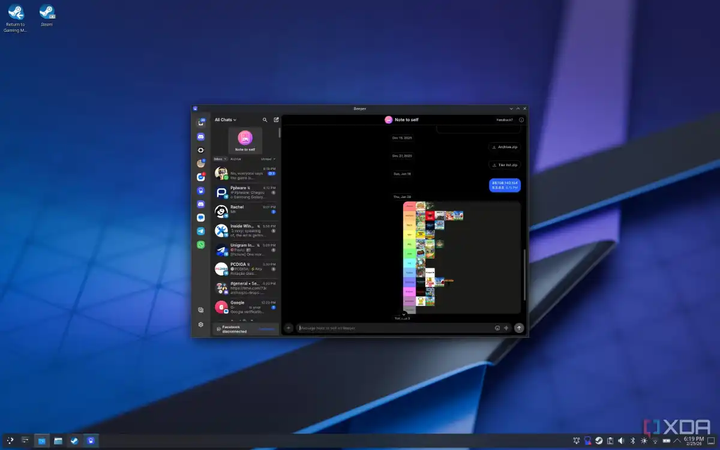Record a voice message with microphone icon

point(506,328)
